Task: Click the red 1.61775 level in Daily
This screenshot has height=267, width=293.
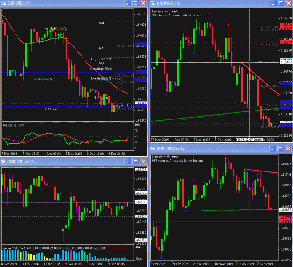Action: click(286, 218)
